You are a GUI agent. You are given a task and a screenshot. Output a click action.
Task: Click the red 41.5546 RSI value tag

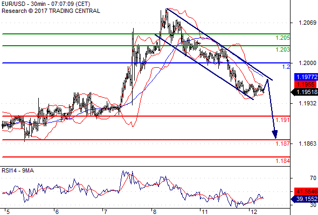coord(306,191)
